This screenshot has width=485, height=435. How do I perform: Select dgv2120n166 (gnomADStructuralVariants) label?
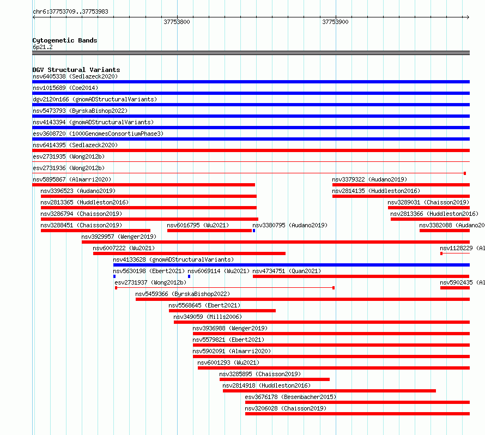click(95, 99)
